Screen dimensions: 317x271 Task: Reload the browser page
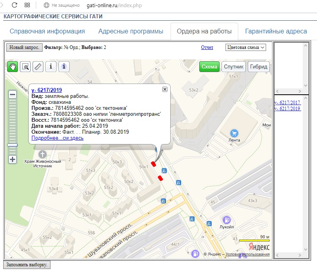(x=14, y=6)
